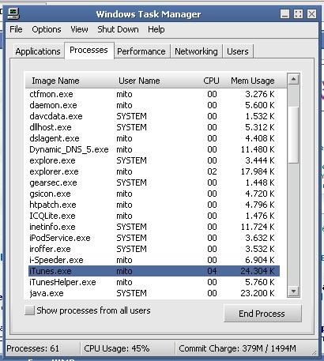Close the Windows Task Manager window
Screen dimensions: 324x361
(312, 13)
